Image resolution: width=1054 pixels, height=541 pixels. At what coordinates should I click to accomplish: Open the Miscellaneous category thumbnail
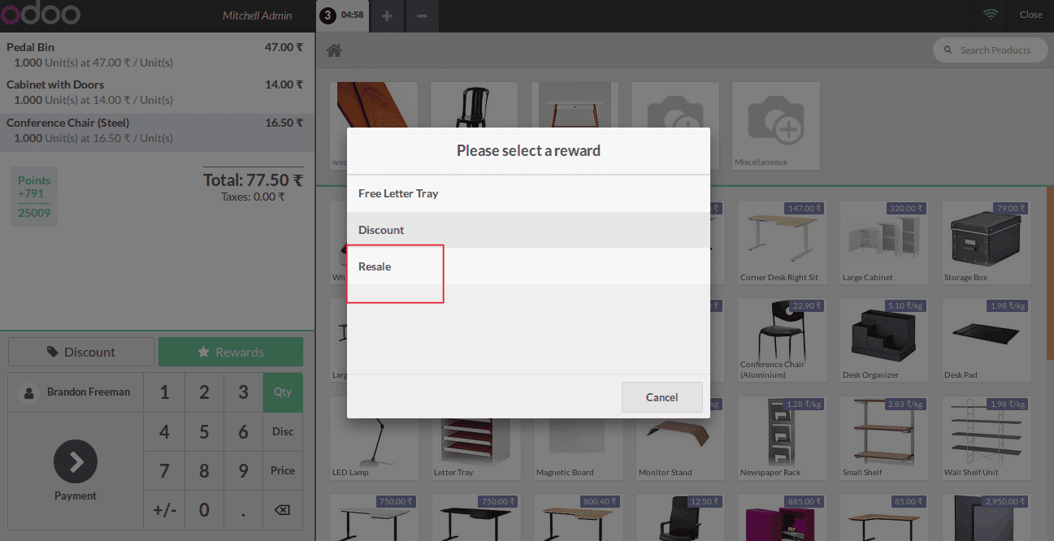pos(776,125)
